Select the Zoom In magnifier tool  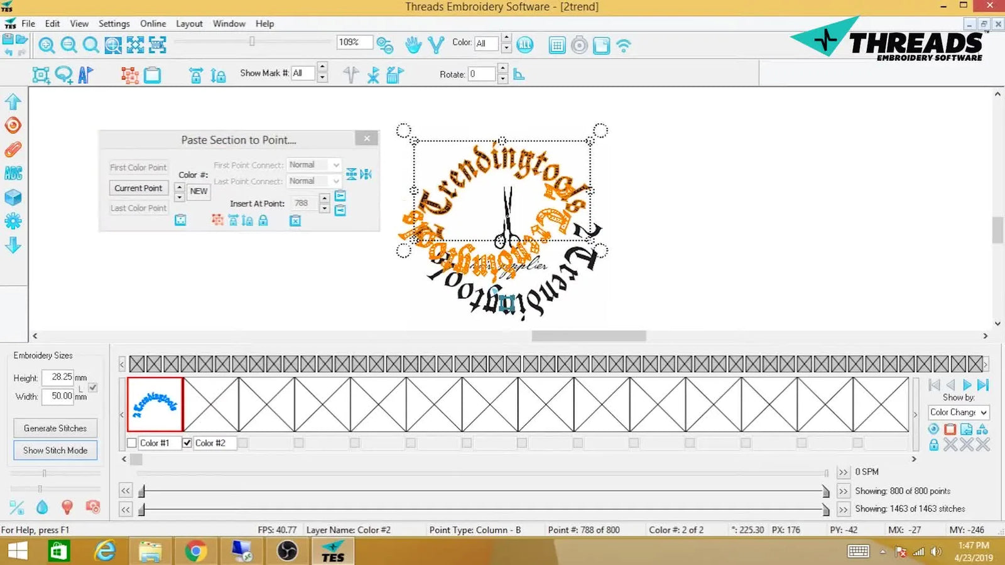45,45
